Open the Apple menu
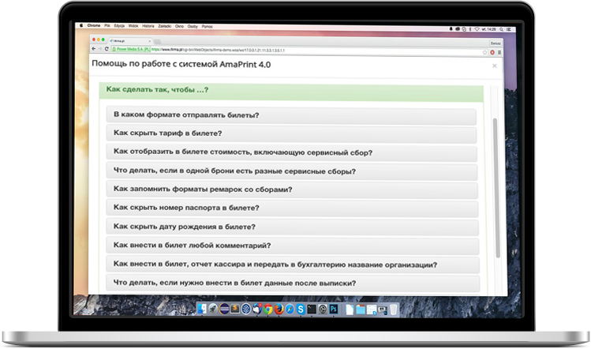The height and width of the screenshot is (349, 591). 81,25
